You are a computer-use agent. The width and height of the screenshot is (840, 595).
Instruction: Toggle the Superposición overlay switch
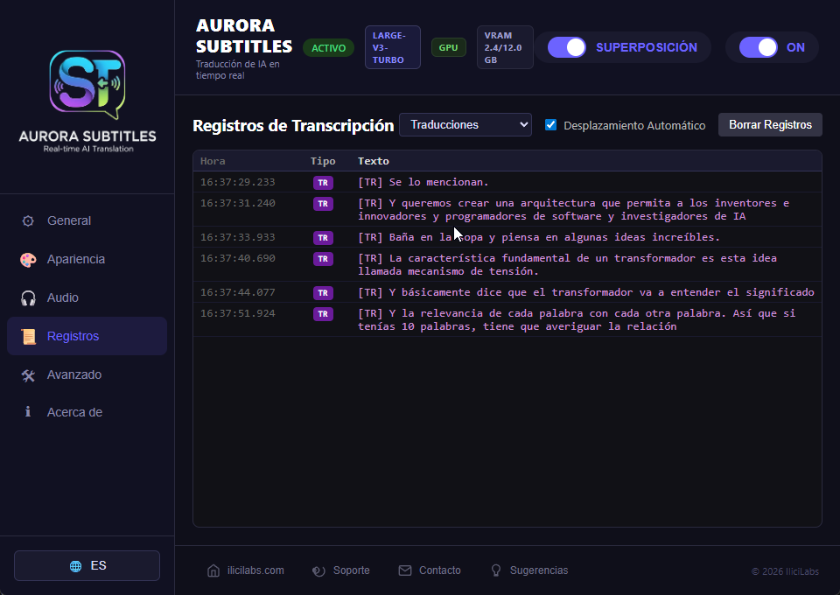tap(567, 47)
